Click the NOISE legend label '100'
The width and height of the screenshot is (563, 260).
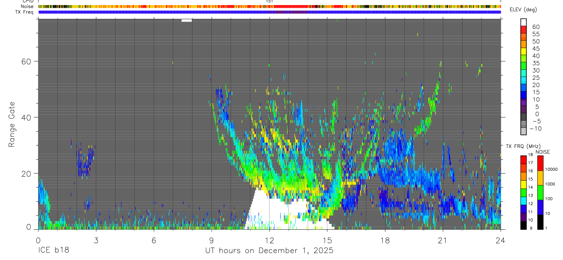click(548, 199)
